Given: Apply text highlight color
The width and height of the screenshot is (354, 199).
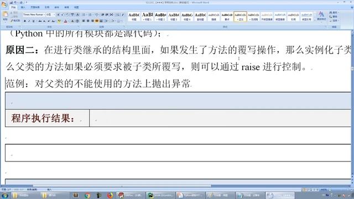Looking at the screenshot, I should 59,21.
